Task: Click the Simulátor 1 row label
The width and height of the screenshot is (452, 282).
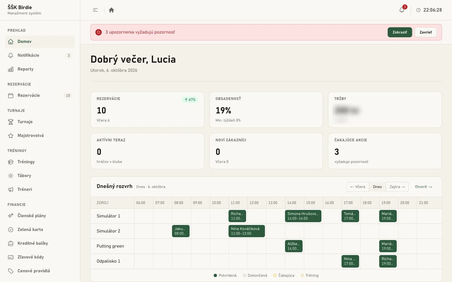Action: pos(108,216)
